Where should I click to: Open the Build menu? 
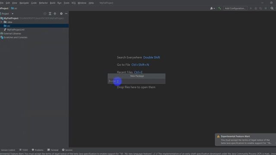pyautogui.click(x=53, y=3)
